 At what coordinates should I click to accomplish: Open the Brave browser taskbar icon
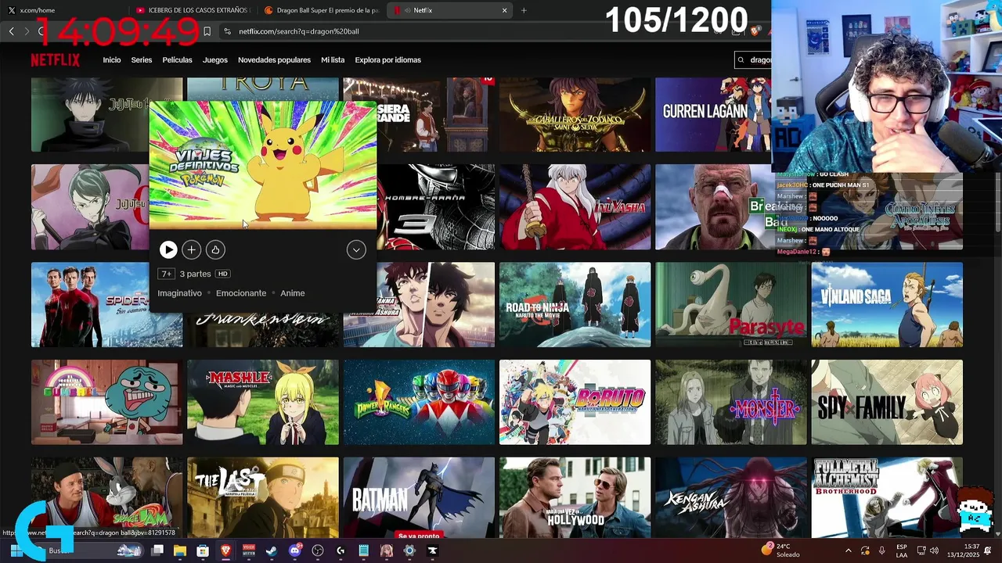[225, 550]
